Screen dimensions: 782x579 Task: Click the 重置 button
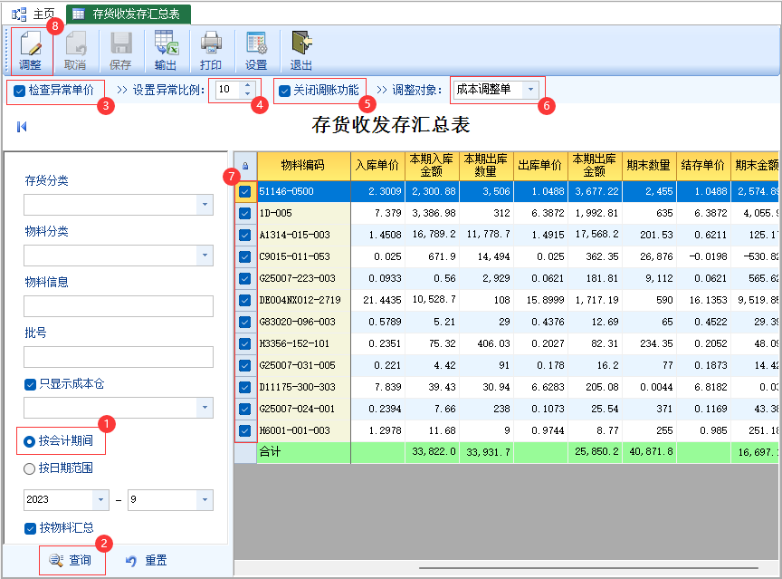(146, 561)
